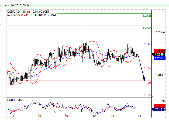
Task: Click the date axis label 7
Action: tap(13, 116)
